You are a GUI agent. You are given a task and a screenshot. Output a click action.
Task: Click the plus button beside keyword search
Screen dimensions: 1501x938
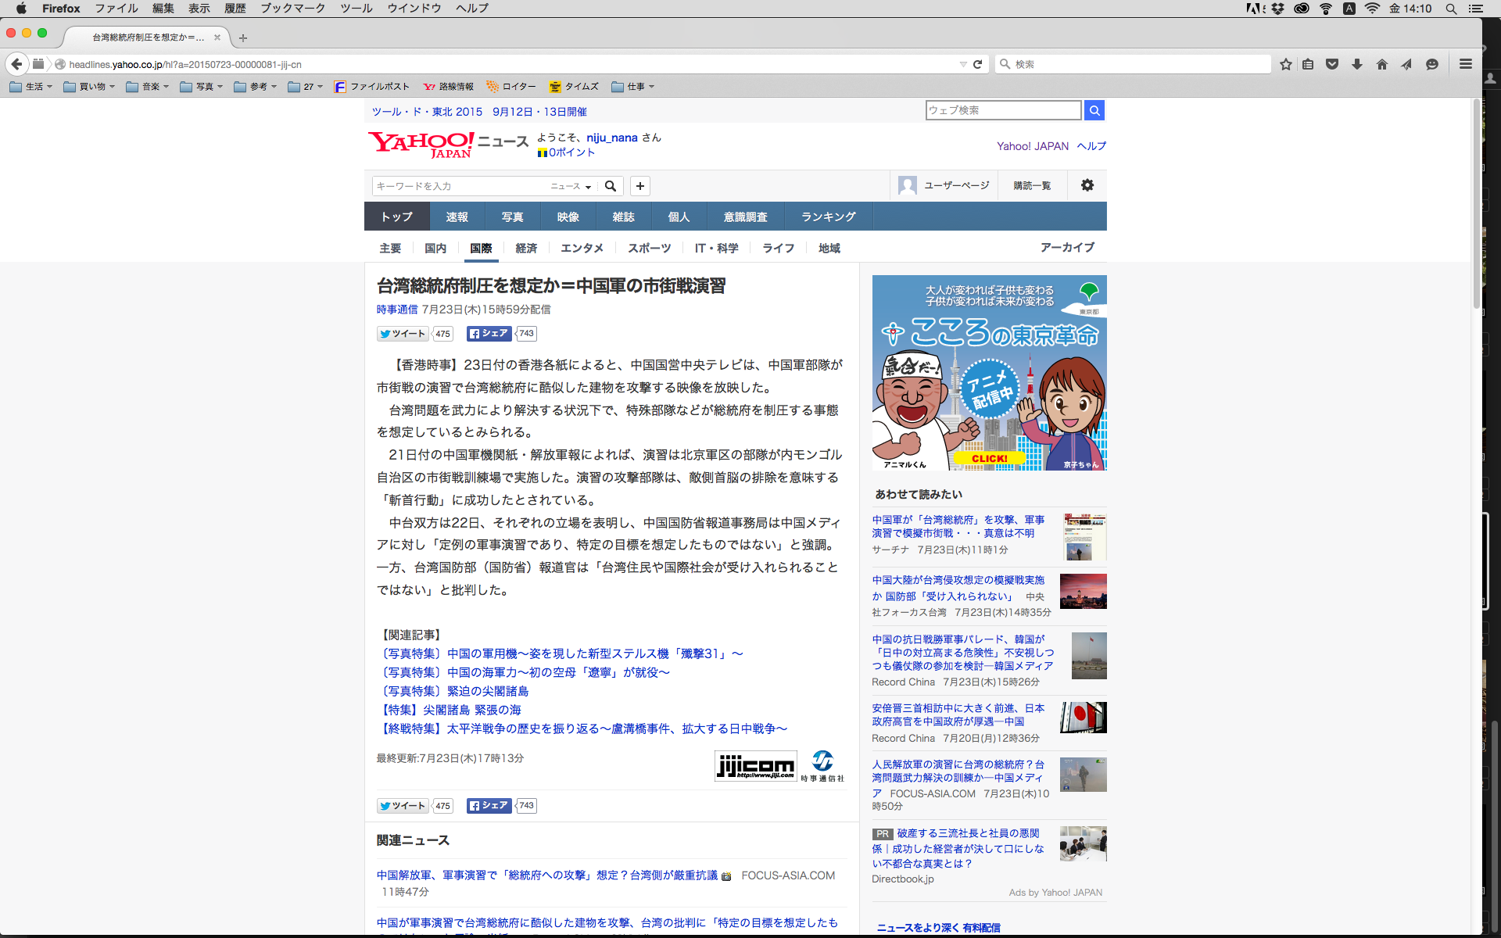coord(640,186)
